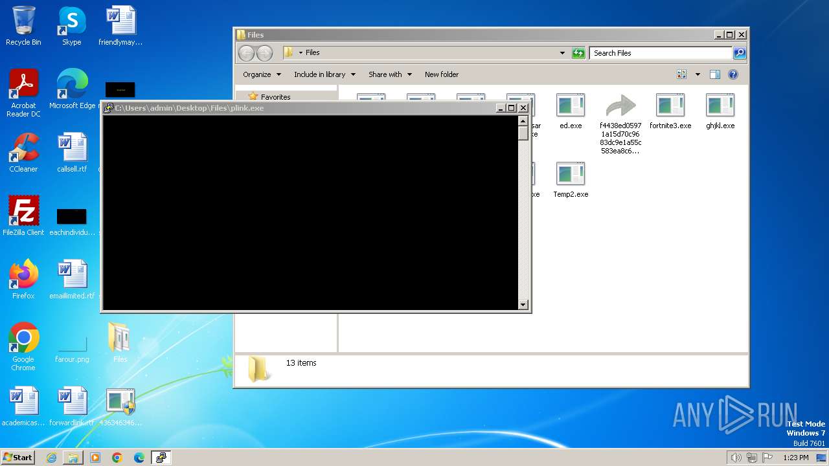The height and width of the screenshot is (466, 829).
Task: Click the network tray icon
Action: click(751, 458)
